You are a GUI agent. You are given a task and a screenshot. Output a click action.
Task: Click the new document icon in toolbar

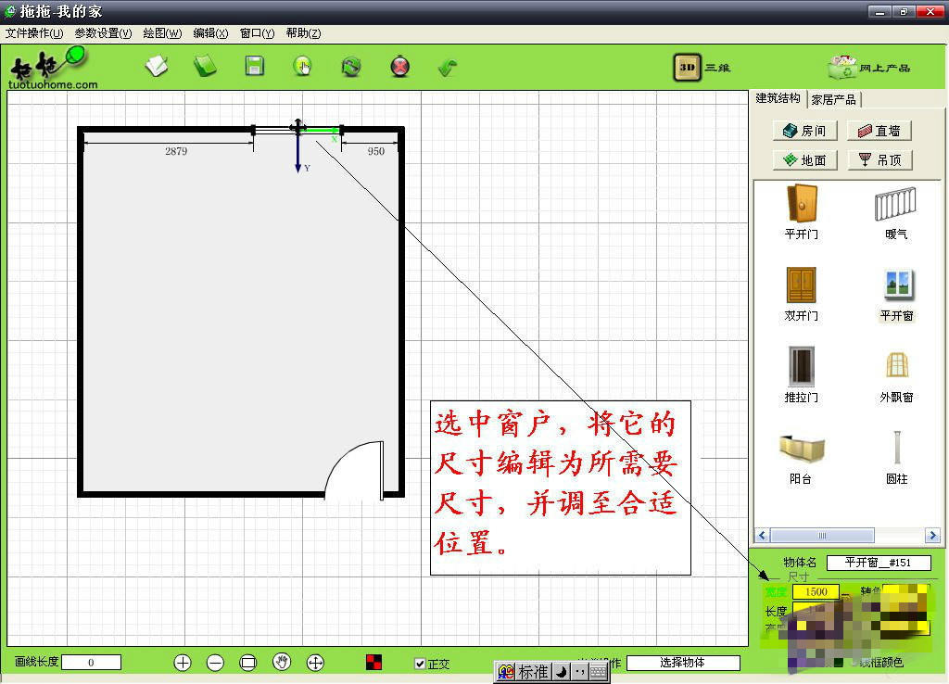tap(157, 66)
